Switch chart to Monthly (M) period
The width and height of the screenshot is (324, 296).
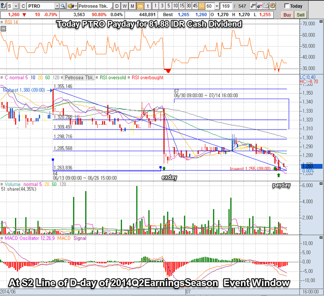132,6
